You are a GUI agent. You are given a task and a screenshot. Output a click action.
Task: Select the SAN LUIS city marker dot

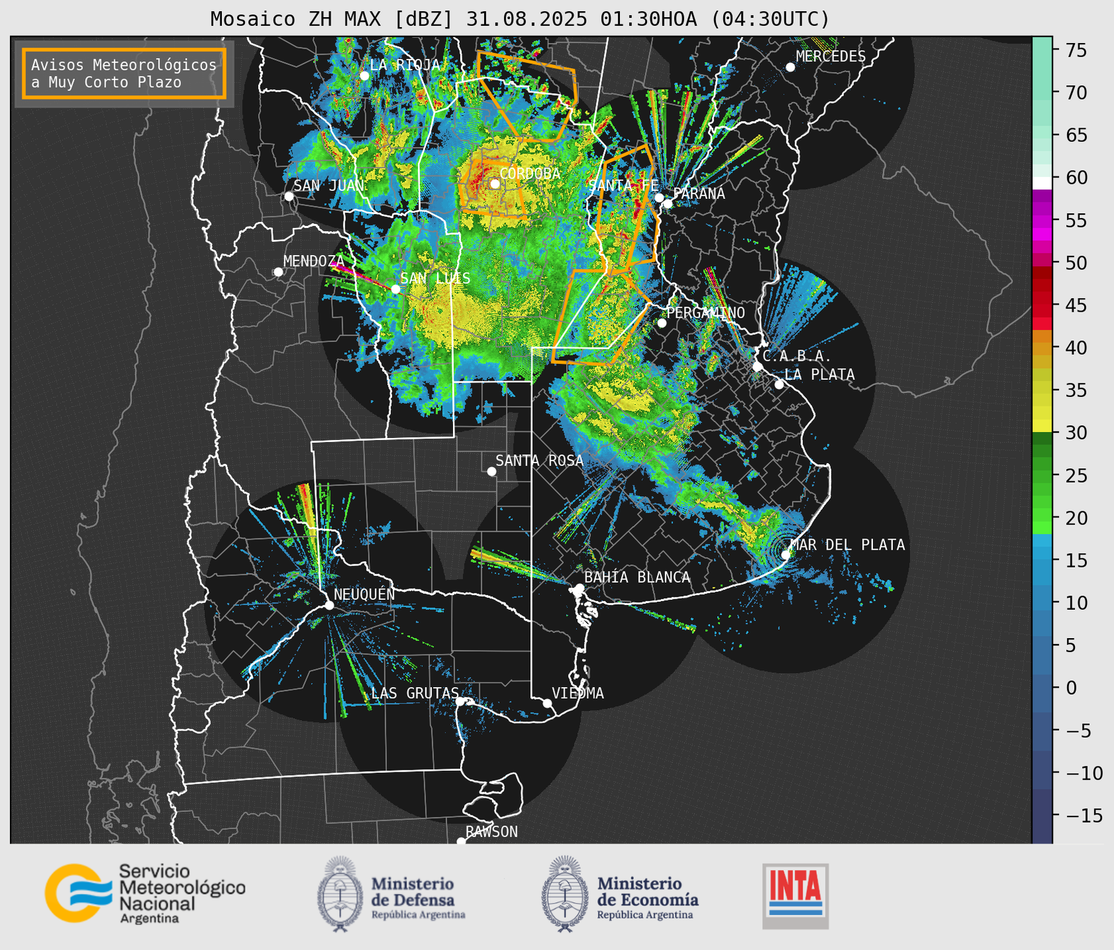[x=396, y=289]
